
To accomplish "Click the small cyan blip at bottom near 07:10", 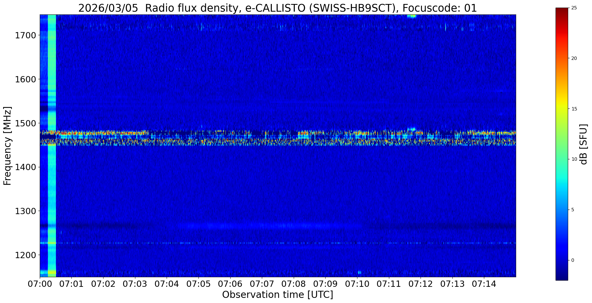I will pos(359,273).
